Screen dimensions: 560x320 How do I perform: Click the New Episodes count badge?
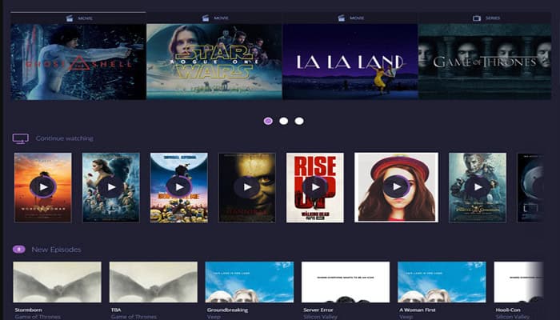[19, 250]
